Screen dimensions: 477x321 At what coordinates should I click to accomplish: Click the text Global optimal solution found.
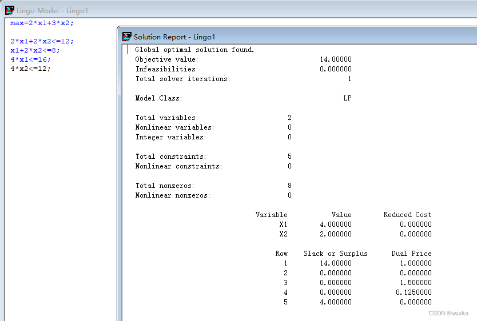pos(194,50)
